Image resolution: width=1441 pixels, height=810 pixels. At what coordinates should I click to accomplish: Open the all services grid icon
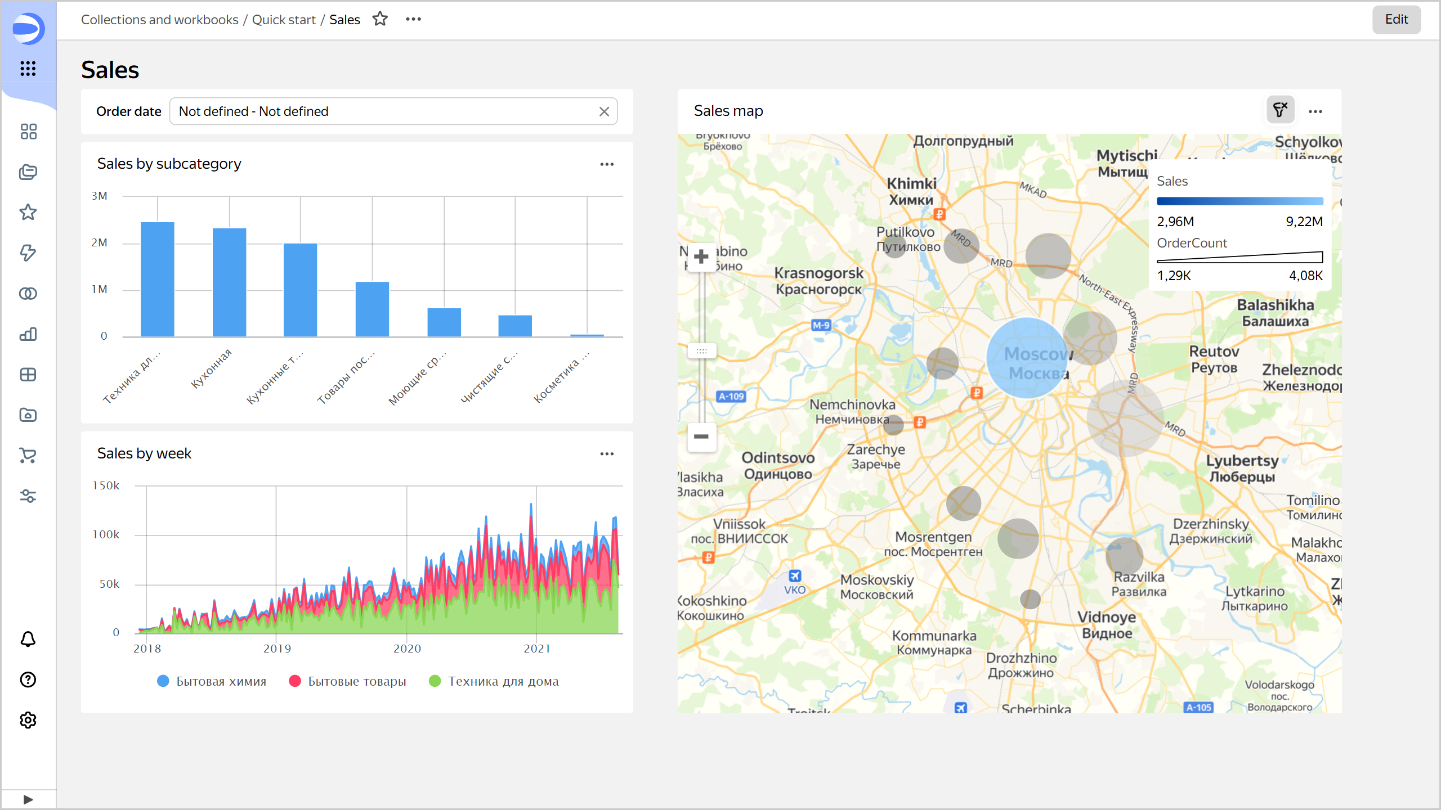[28, 69]
